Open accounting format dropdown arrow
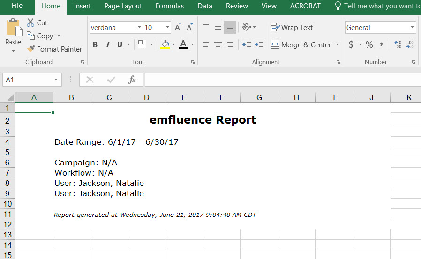421x259 pixels. point(360,44)
